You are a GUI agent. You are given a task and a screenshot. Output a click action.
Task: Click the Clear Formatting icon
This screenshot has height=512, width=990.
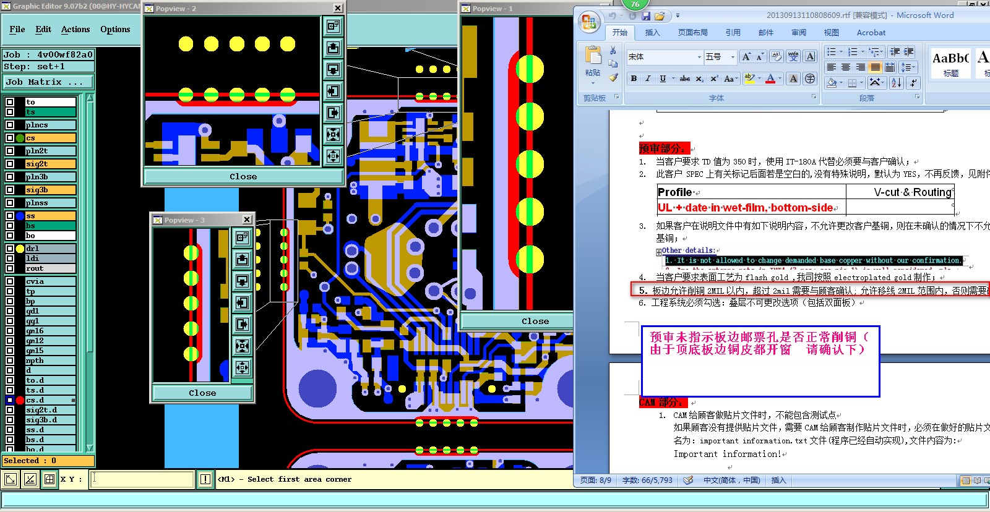pyautogui.click(x=777, y=57)
